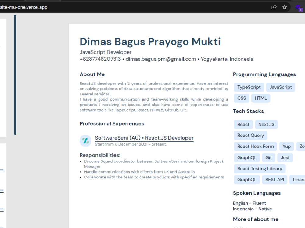Click the Next.JS tech stack tag
305x228 pixels.
click(266, 124)
